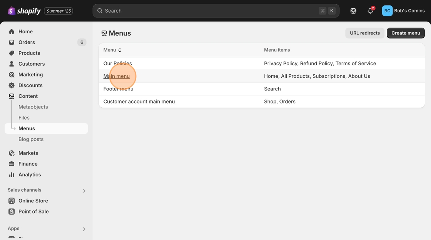Click the Shopify logo
The height and width of the screenshot is (240, 431).
click(24, 11)
